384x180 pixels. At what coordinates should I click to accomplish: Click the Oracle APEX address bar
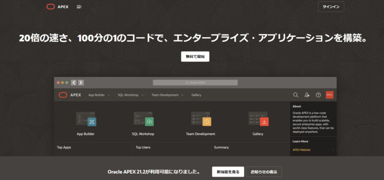point(195,82)
